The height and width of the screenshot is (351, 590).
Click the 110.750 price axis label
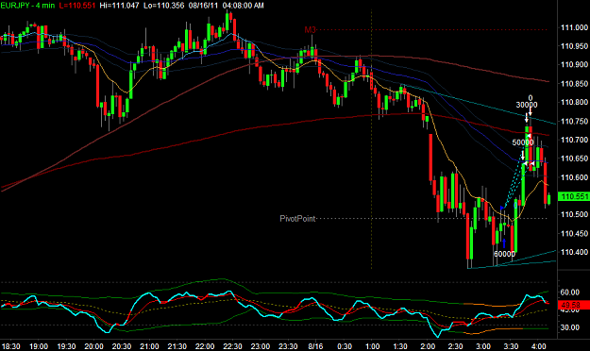[x=574, y=121]
